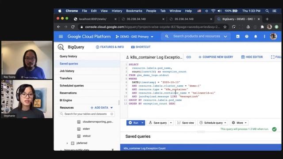
Task: Open the DEMO - GKE Primary project selector
Action: [134, 37]
